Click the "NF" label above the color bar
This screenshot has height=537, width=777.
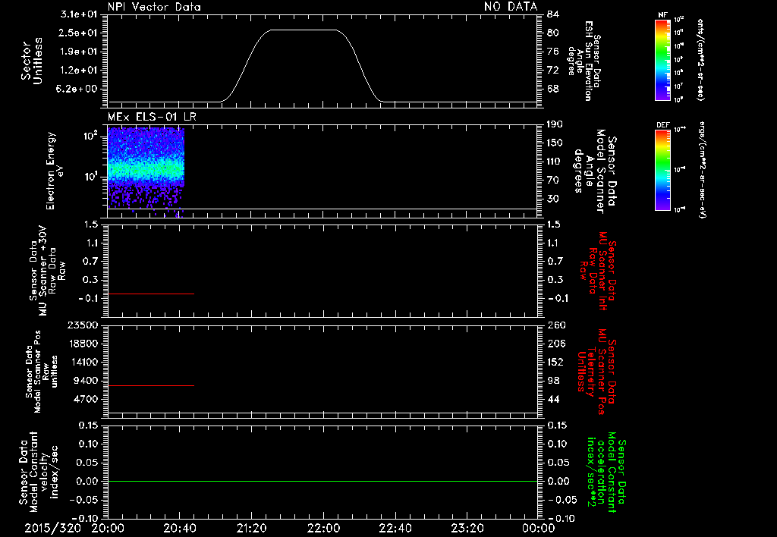662,15
